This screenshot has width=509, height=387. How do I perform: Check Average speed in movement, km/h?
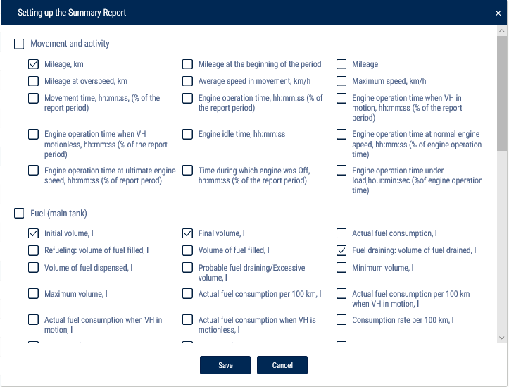coord(187,81)
